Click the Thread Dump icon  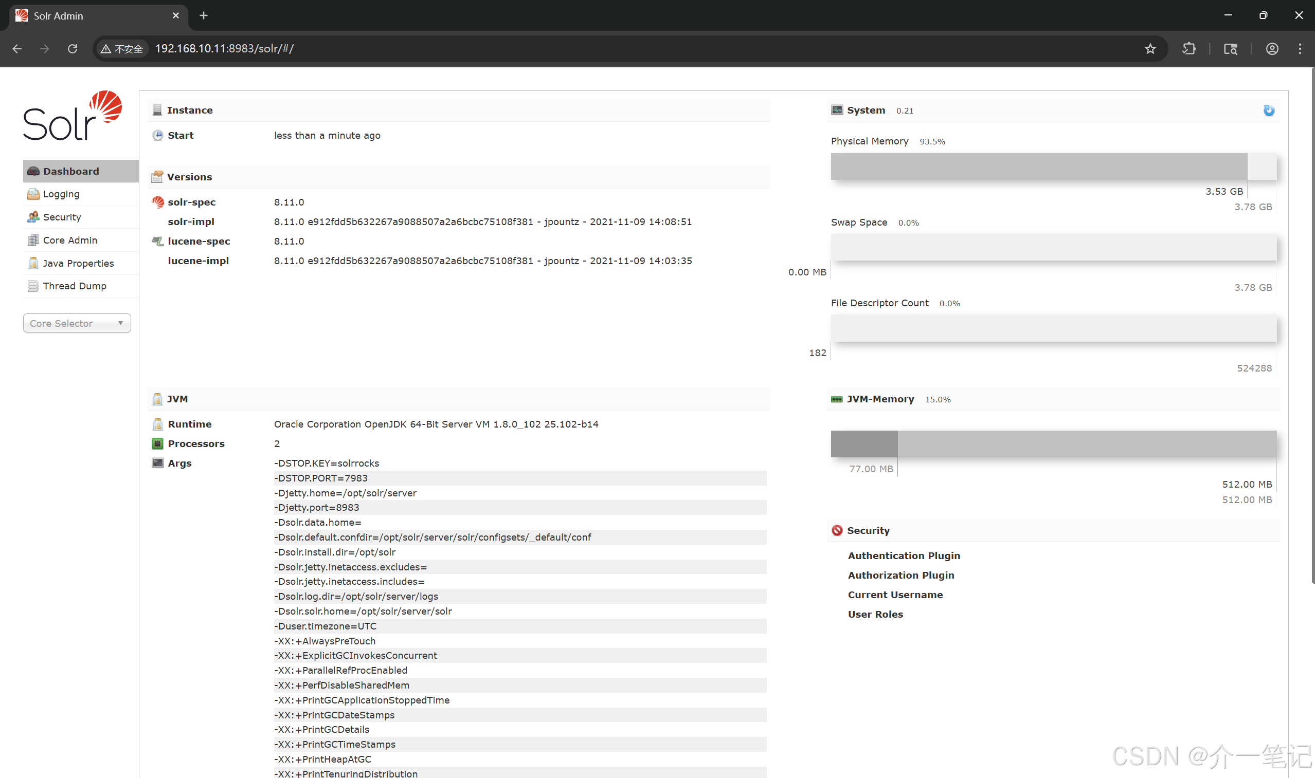(33, 286)
